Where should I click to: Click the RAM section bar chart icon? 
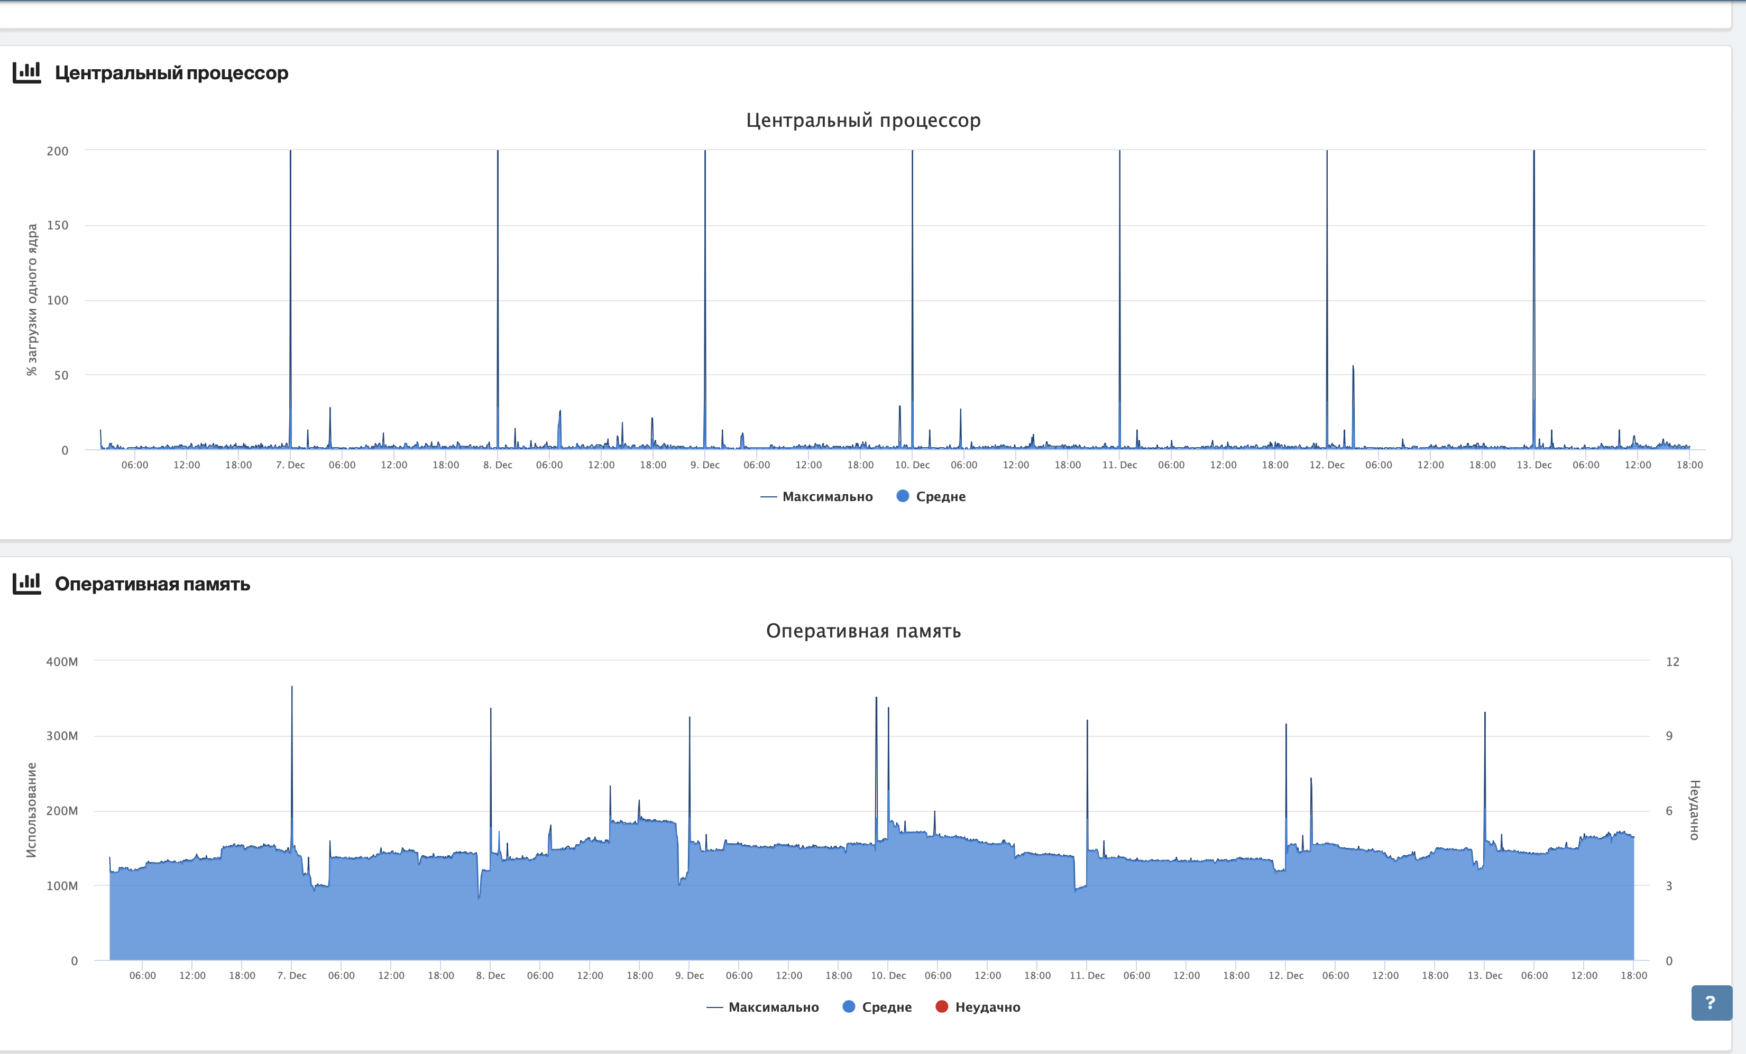pyautogui.click(x=27, y=584)
